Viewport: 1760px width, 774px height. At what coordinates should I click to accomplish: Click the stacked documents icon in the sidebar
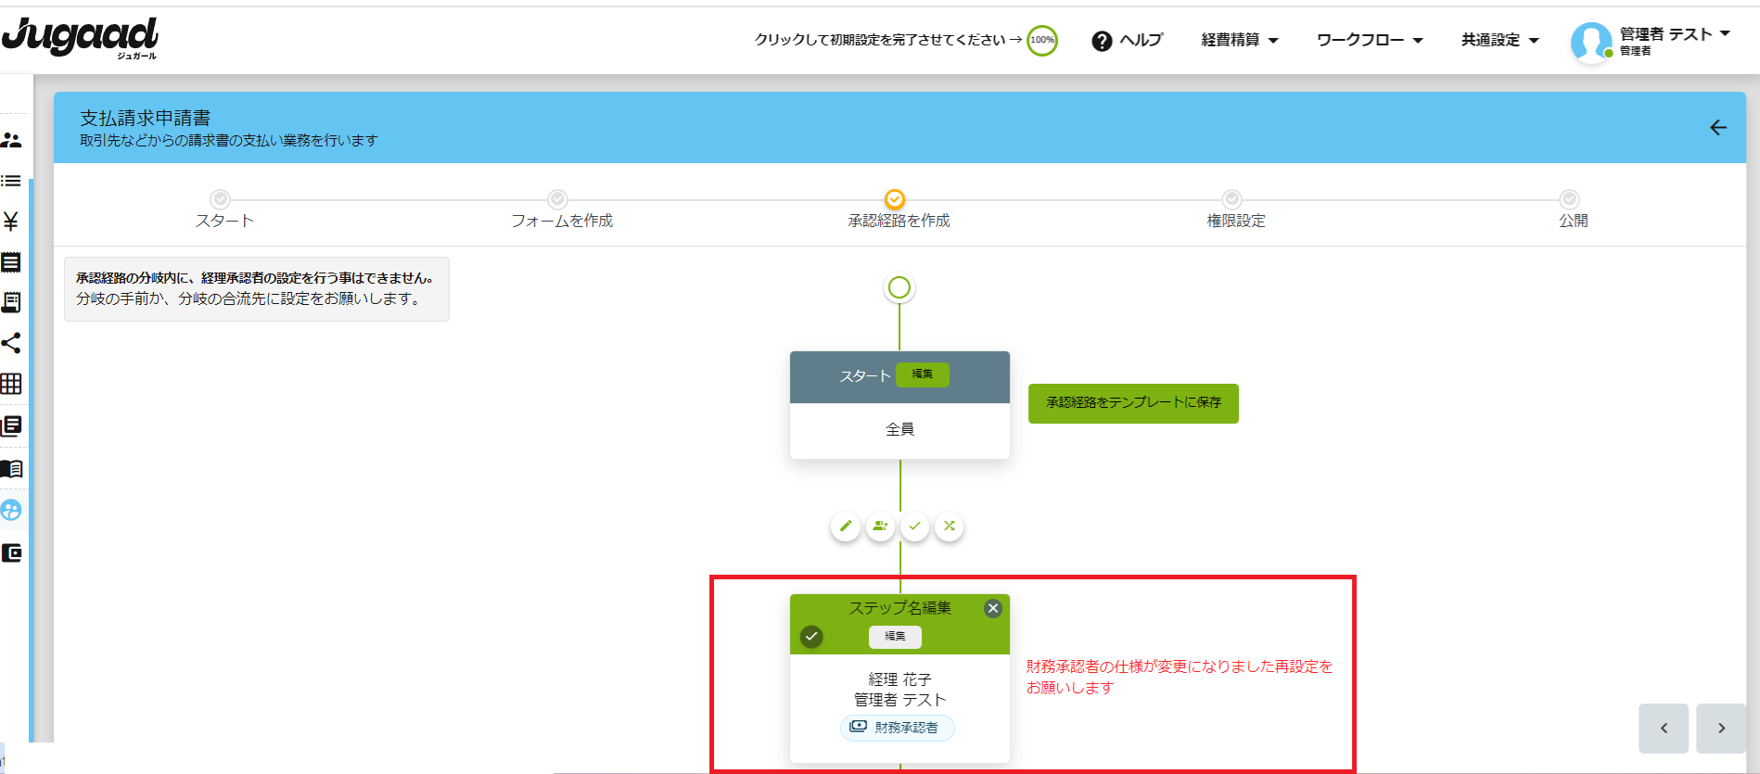[11, 425]
